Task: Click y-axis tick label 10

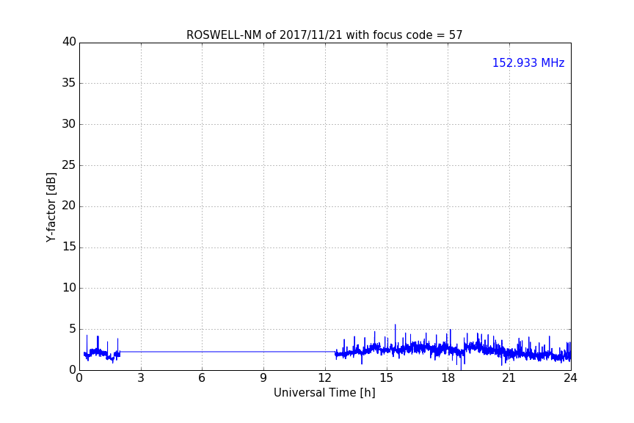Action: tap(69, 288)
